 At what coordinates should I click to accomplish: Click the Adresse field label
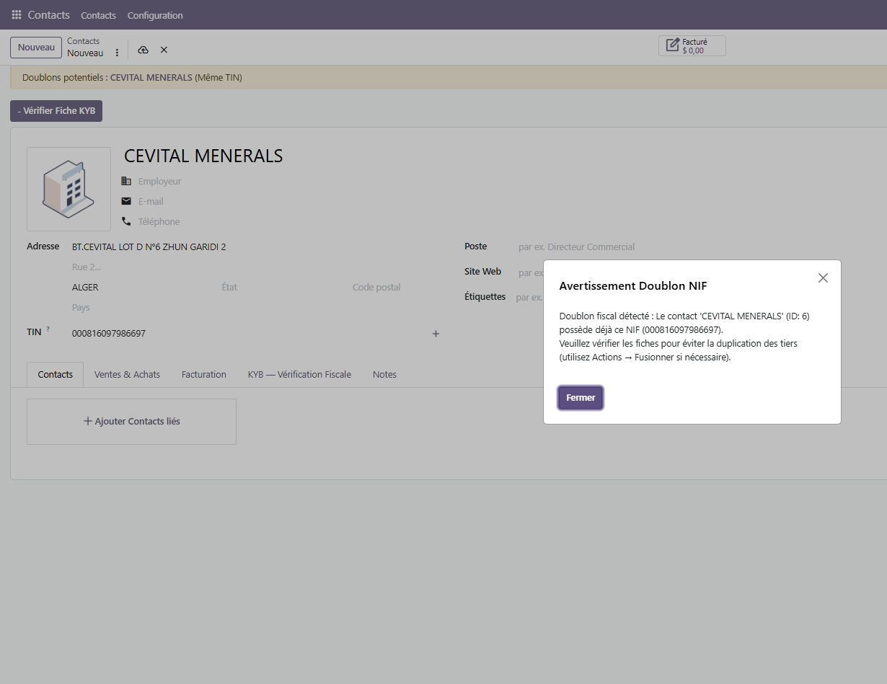click(43, 246)
